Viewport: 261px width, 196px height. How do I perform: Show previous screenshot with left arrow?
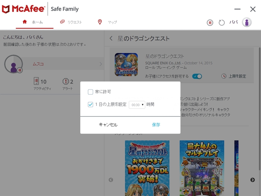[111, 180]
